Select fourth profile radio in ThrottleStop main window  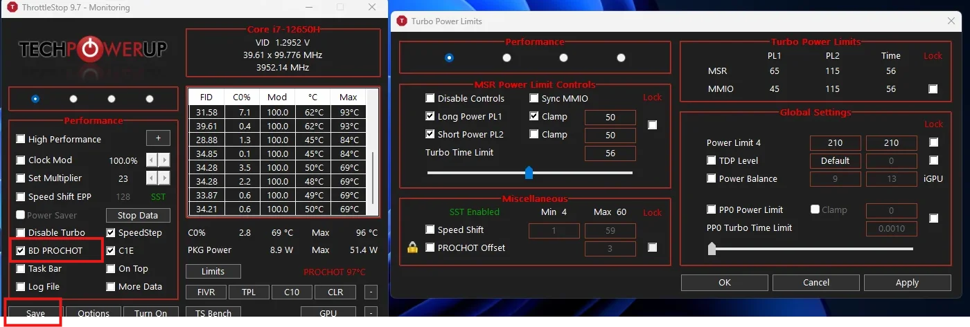(x=150, y=99)
